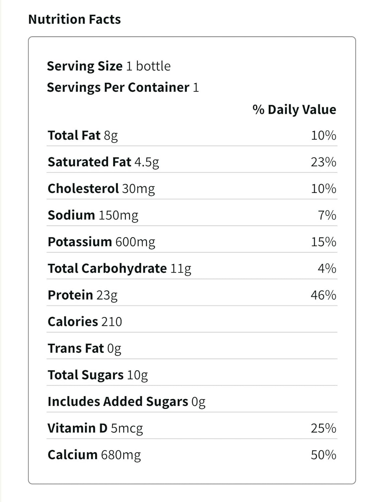Click the Trans Fat 0g label
The image size is (379, 502).
click(84, 348)
